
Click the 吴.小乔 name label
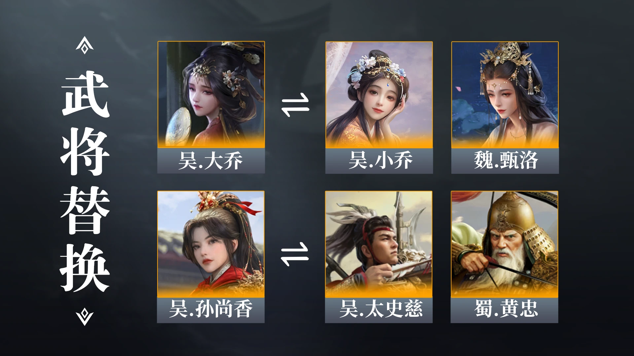(379, 161)
